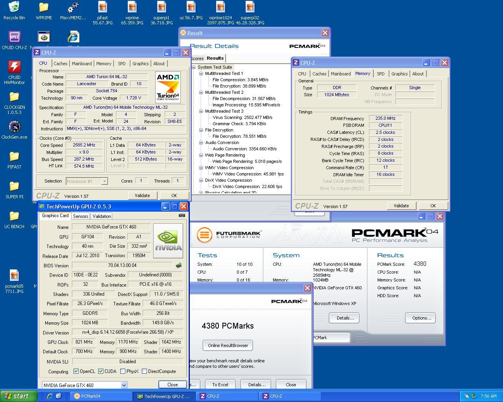503x402 pixels.
Task: Launch CPUID CPU-Z desktop shortcut
Action: click(14, 40)
